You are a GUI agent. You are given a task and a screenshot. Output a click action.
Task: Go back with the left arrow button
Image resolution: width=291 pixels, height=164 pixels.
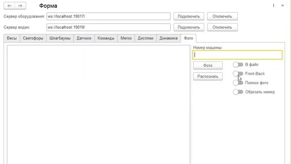(9, 6)
